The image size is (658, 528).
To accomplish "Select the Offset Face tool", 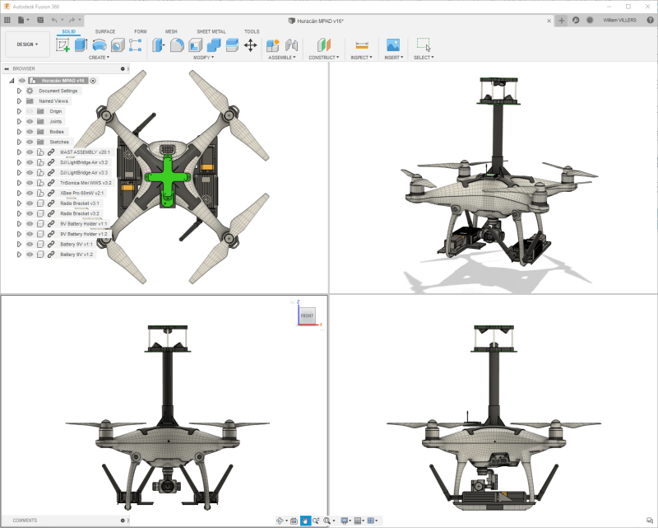I will (x=232, y=45).
